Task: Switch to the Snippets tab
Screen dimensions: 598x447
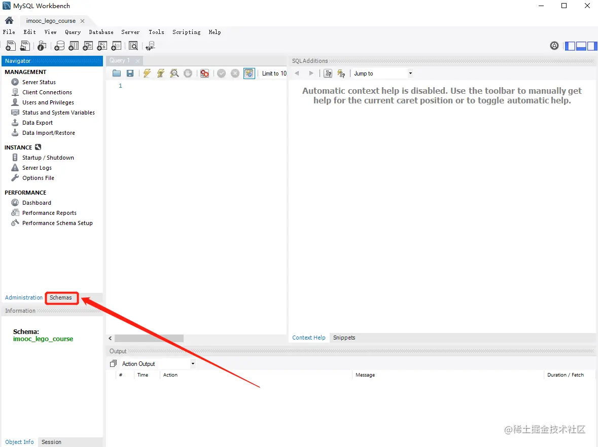Action: (344, 338)
